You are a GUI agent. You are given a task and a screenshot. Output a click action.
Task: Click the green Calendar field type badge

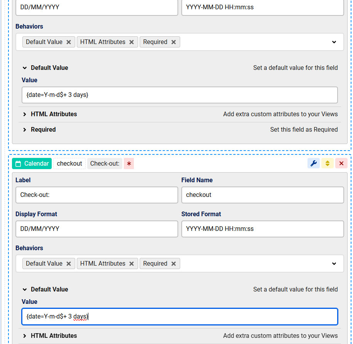coord(32,163)
